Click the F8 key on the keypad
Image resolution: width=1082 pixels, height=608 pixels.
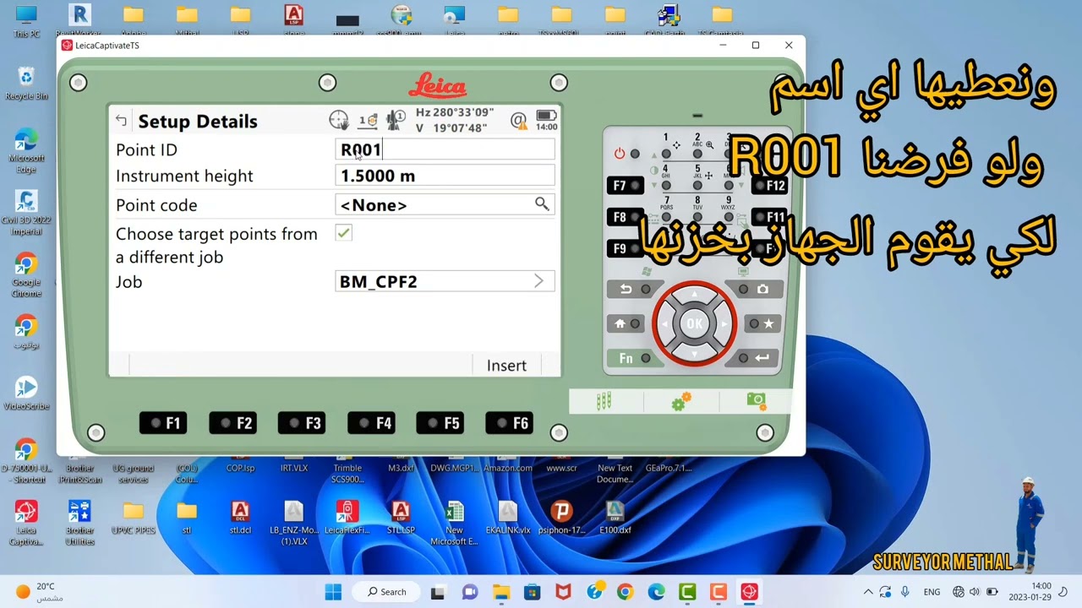tap(626, 217)
